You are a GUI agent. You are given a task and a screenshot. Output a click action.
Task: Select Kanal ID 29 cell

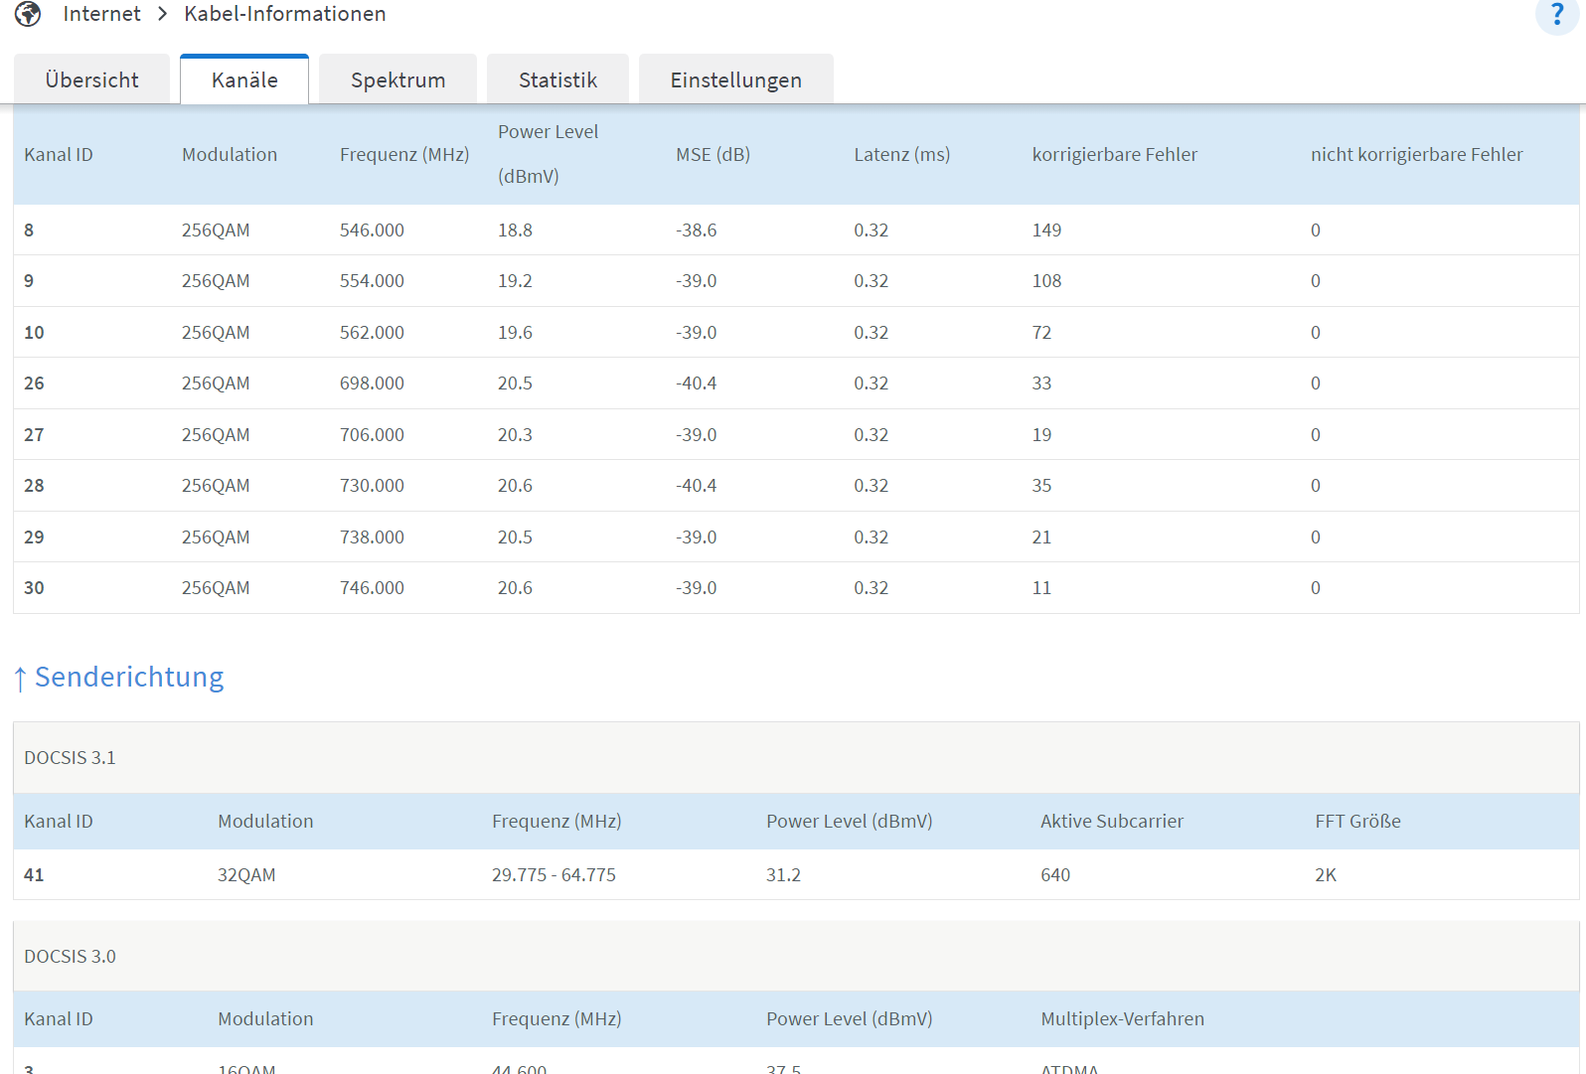coord(34,537)
